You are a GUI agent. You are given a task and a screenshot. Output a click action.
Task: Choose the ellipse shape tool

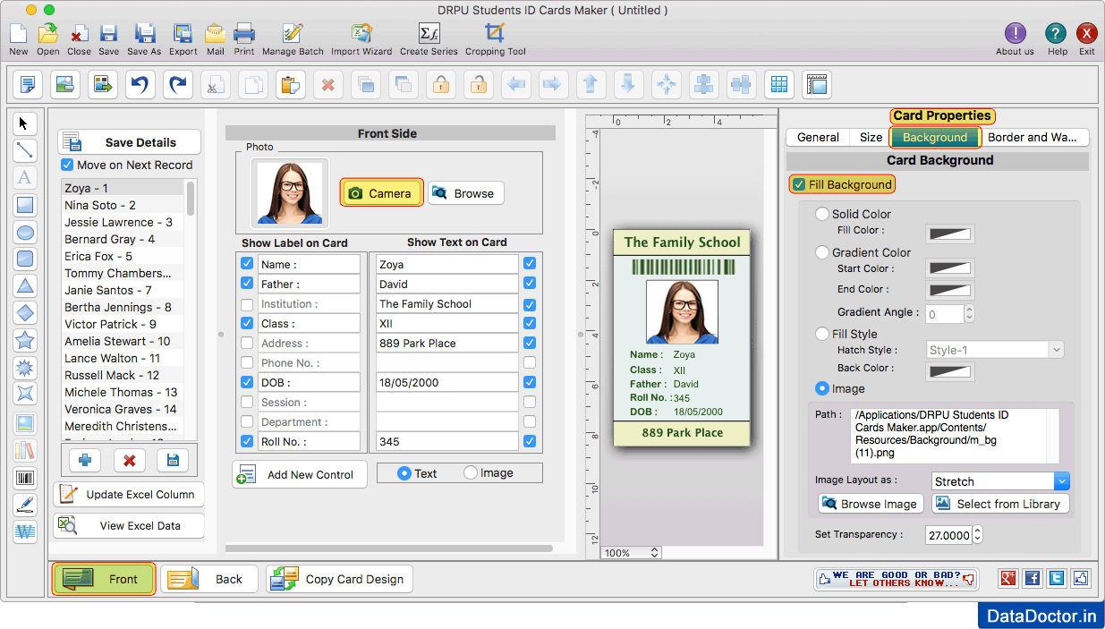[x=25, y=233]
